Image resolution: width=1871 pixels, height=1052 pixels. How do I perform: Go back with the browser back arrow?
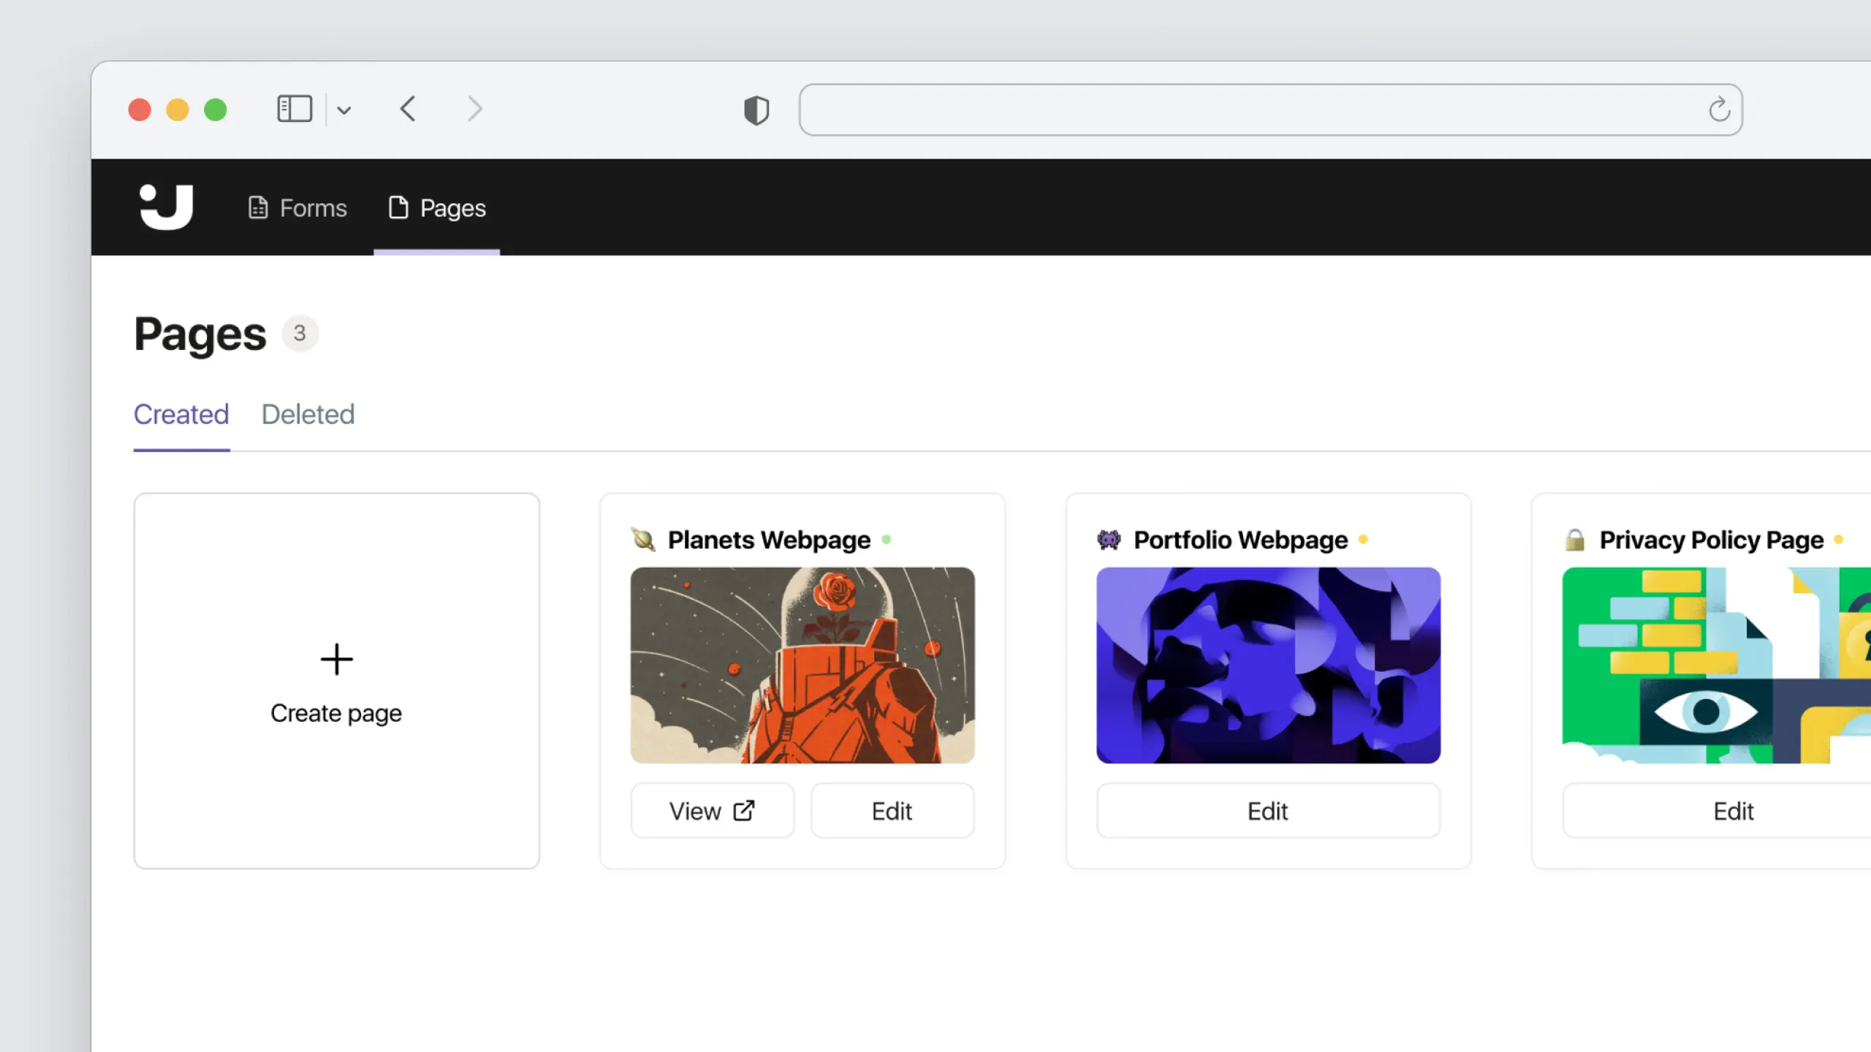[409, 110]
